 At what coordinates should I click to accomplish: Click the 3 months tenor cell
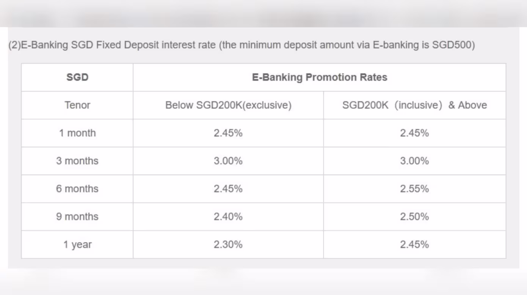pyautogui.click(x=77, y=161)
